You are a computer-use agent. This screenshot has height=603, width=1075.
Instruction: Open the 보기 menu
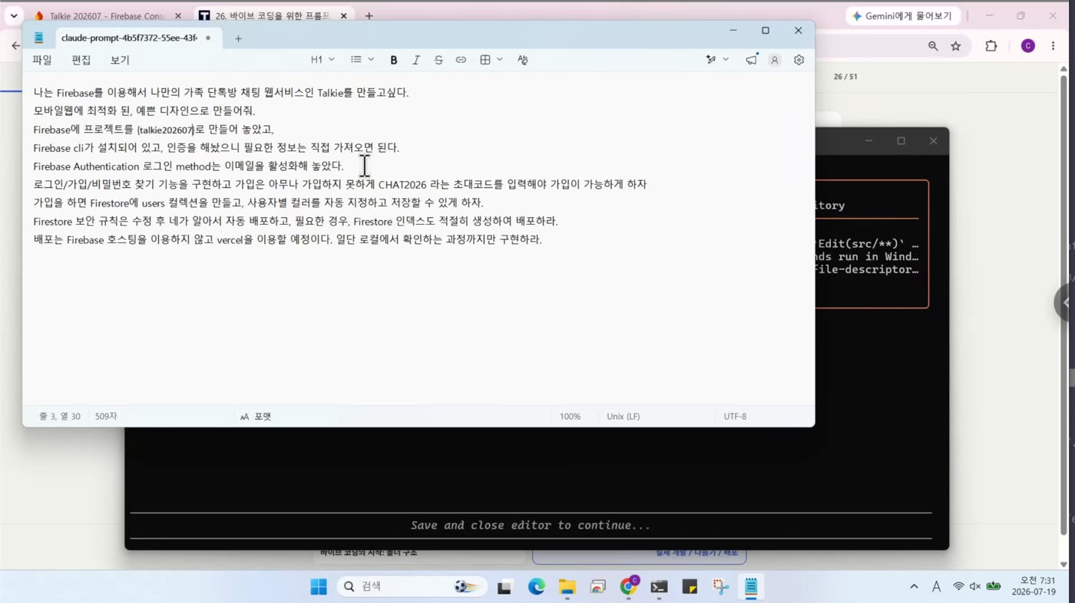coord(120,60)
